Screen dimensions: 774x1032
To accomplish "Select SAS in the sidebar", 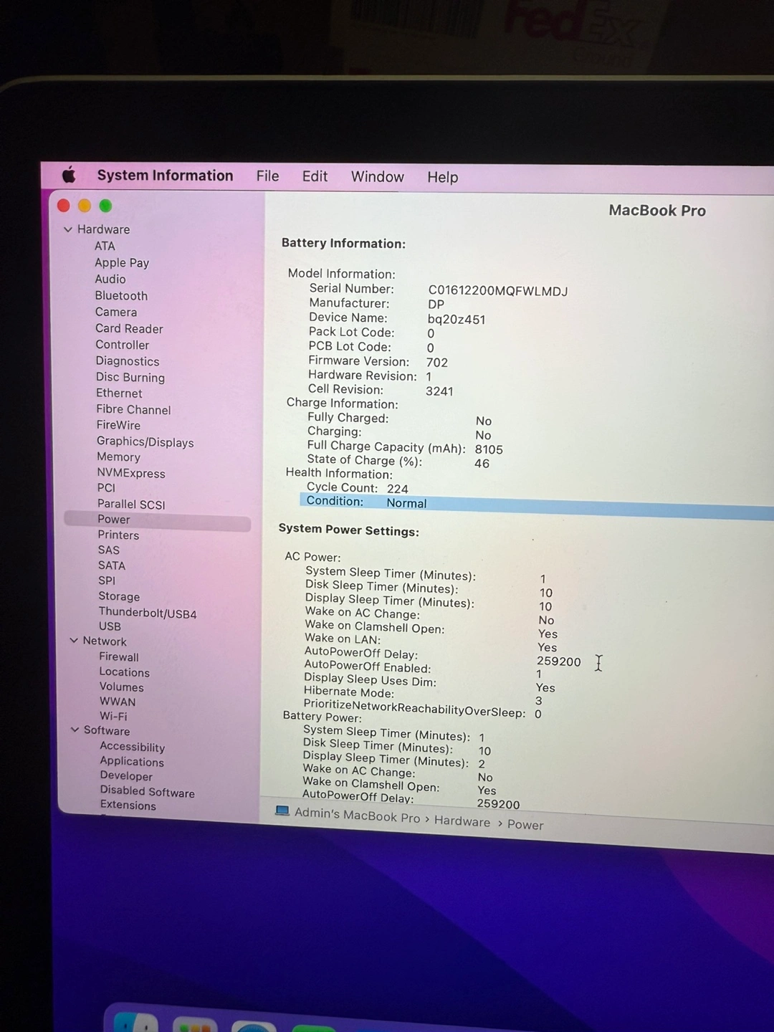I will (x=109, y=550).
